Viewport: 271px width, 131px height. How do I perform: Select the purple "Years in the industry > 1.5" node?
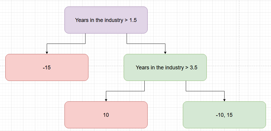[106, 20]
